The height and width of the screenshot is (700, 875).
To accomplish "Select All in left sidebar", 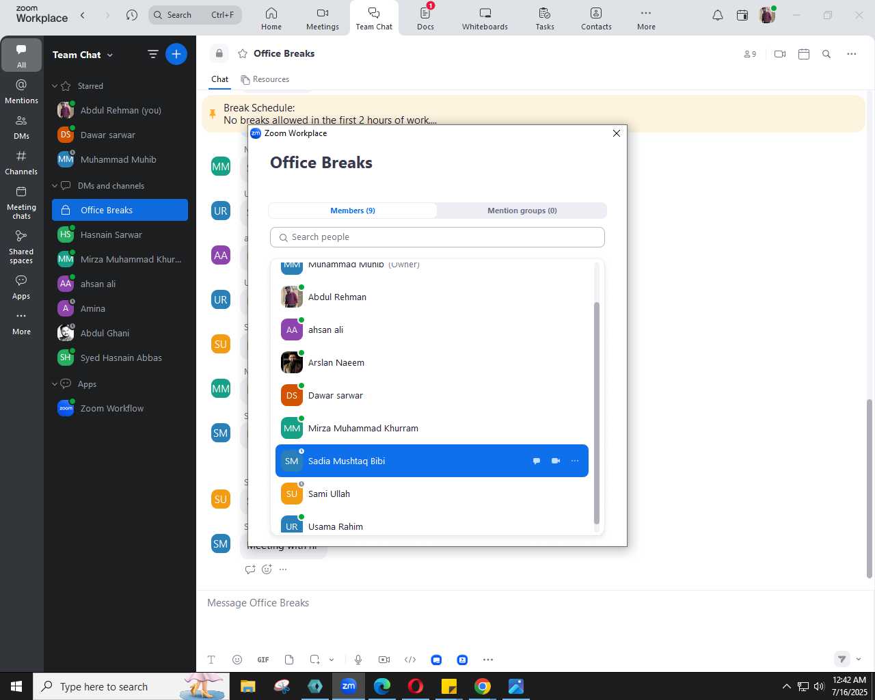I will coord(21,55).
